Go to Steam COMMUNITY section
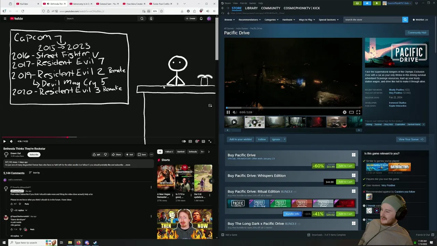The width and height of the screenshot is (437, 246). click(x=271, y=8)
